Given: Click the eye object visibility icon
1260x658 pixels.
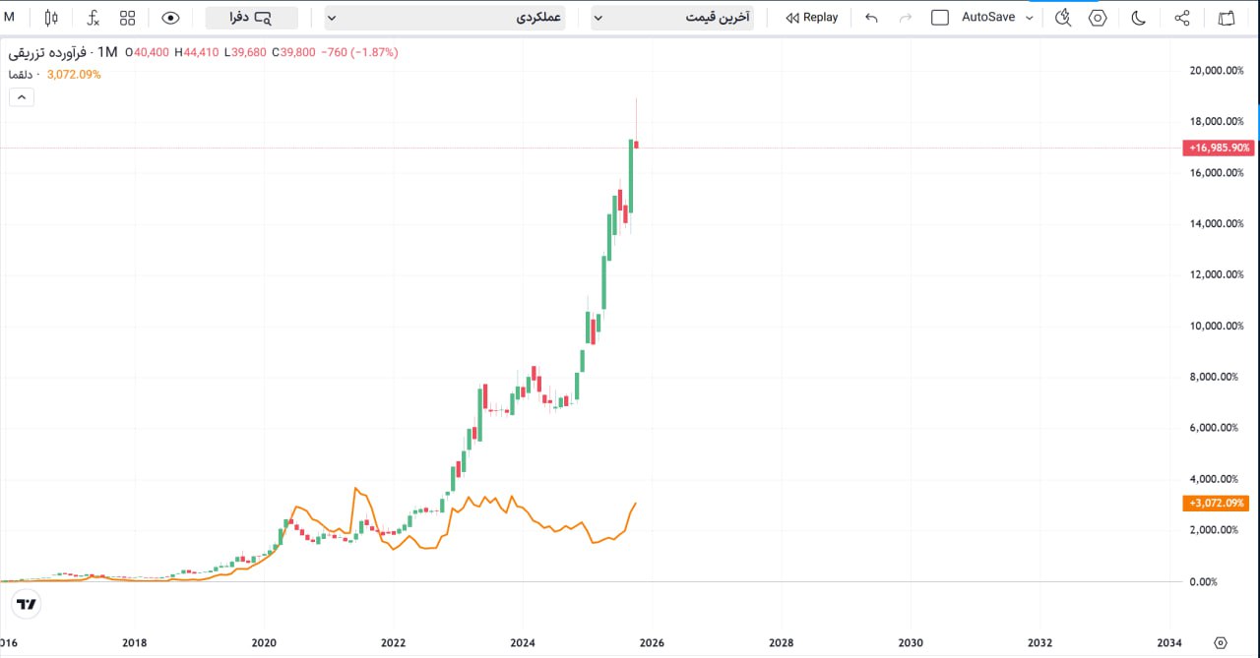Looking at the screenshot, I should point(169,17).
